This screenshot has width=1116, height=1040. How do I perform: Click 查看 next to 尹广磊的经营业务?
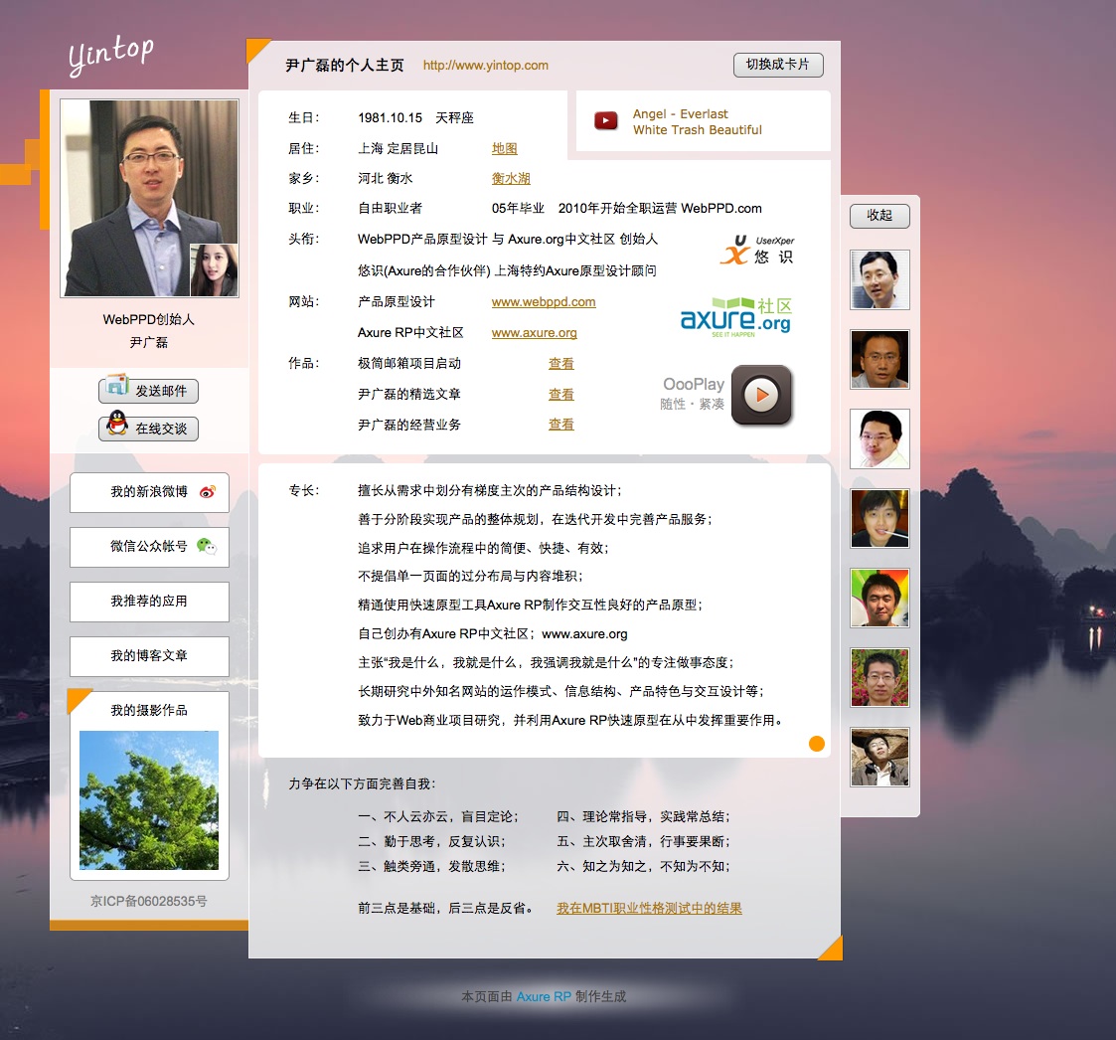pyautogui.click(x=560, y=425)
